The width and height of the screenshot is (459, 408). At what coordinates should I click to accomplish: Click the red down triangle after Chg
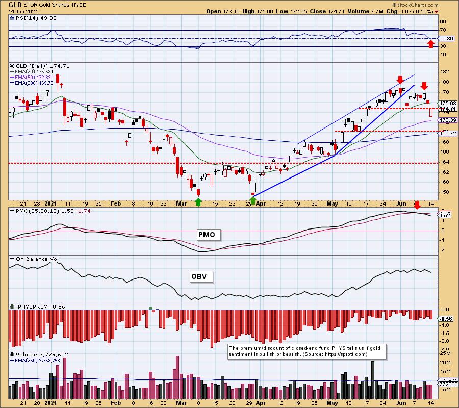click(437, 12)
